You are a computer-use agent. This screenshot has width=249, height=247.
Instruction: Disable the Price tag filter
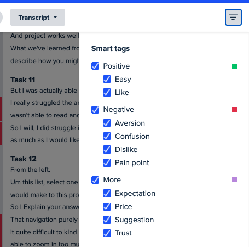(x=107, y=206)
